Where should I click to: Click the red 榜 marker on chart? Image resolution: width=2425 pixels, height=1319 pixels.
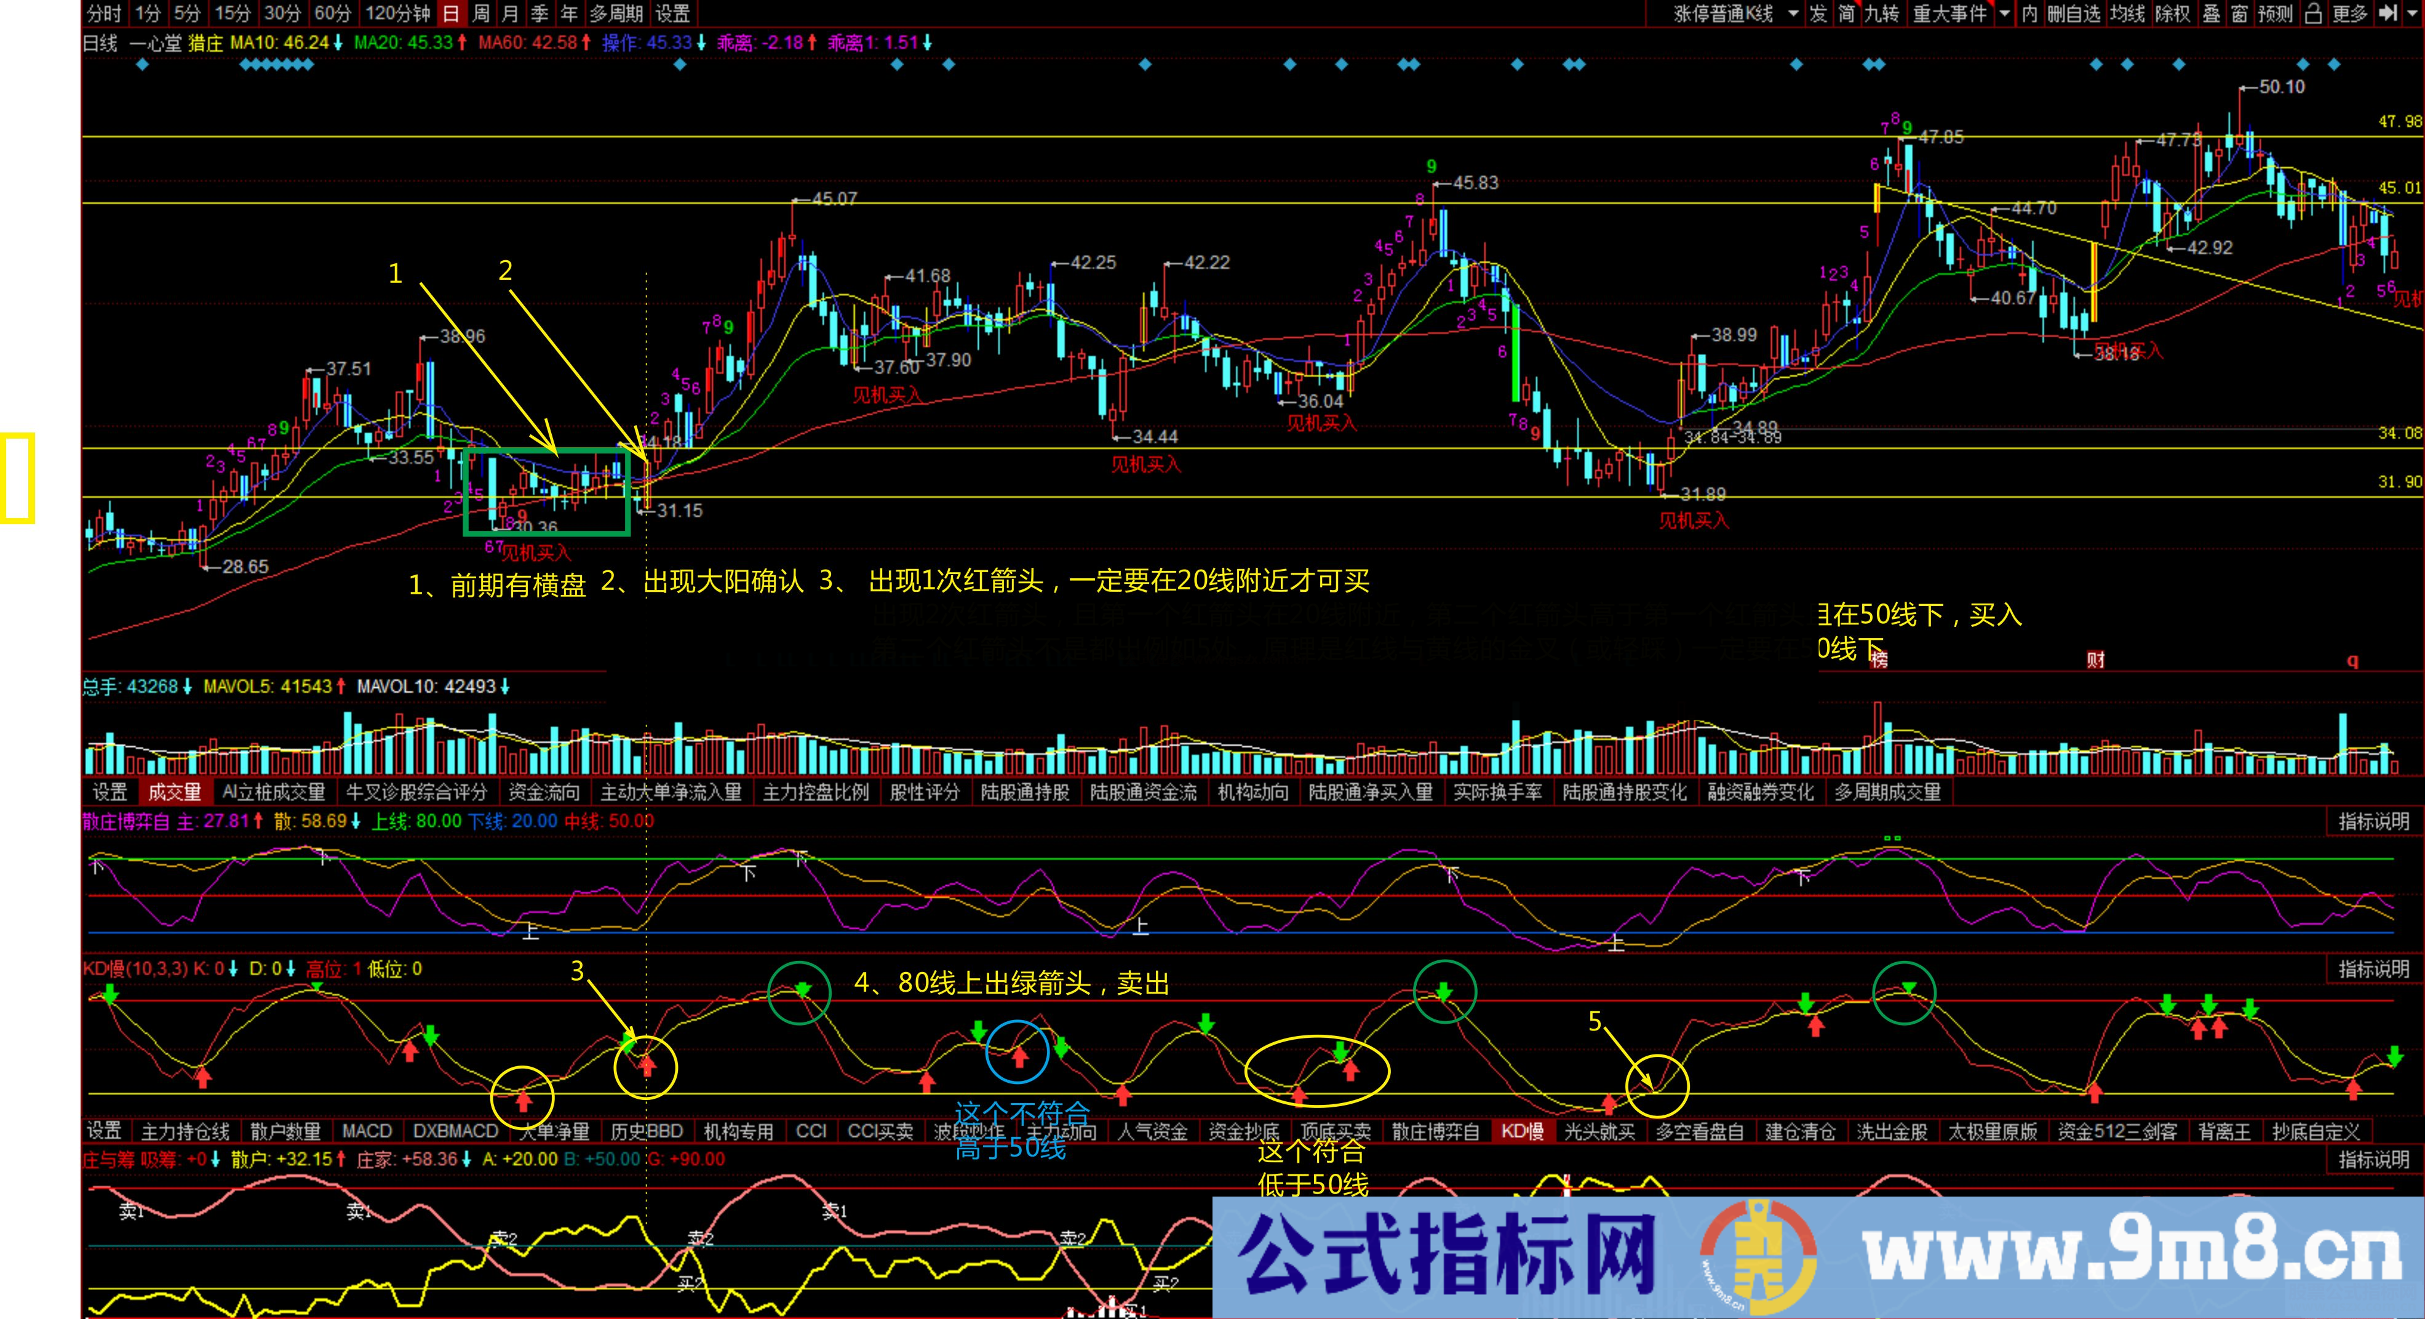point(1879,660)
